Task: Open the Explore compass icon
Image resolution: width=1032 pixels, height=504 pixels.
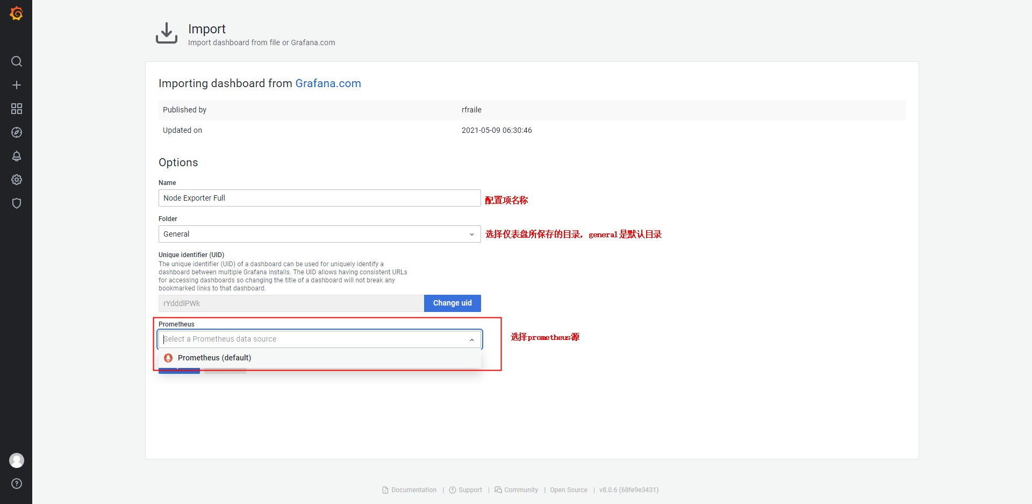Action: click(x=17, y=132)
